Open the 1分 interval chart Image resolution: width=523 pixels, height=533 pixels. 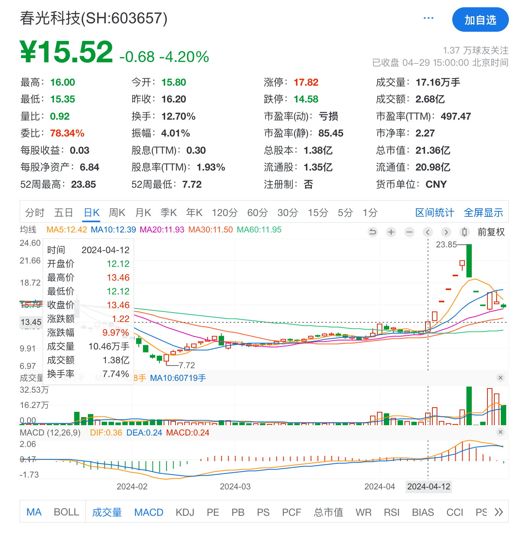pyautogui.click(x=370, y=213)
